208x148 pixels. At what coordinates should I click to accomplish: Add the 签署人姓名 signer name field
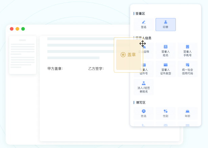[165, 51]
